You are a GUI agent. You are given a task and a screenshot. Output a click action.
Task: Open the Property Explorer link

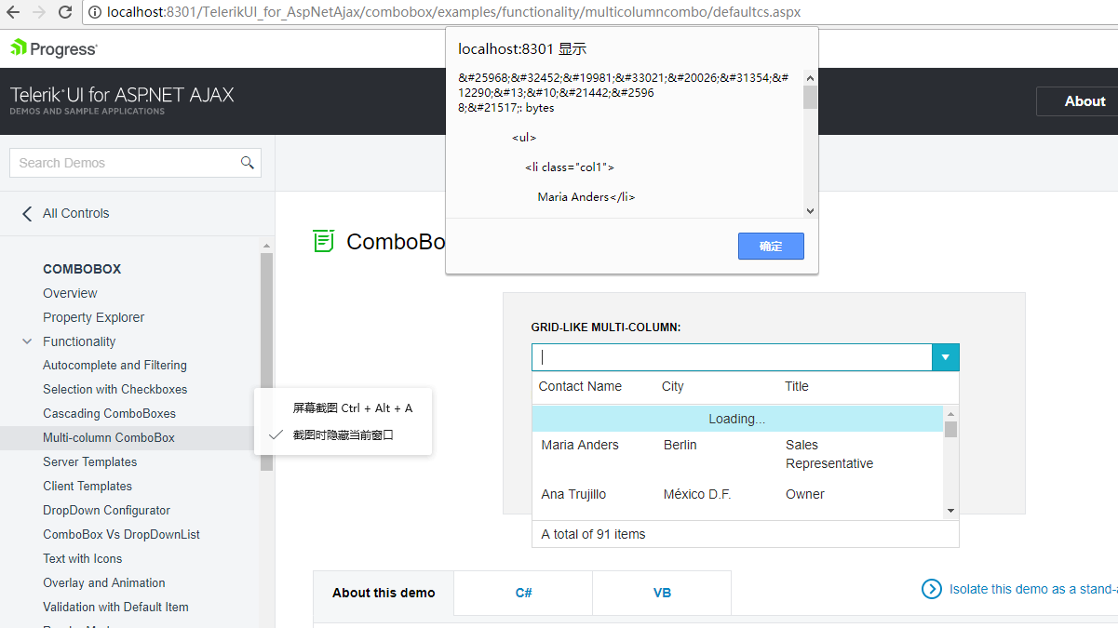click(93, 317)
